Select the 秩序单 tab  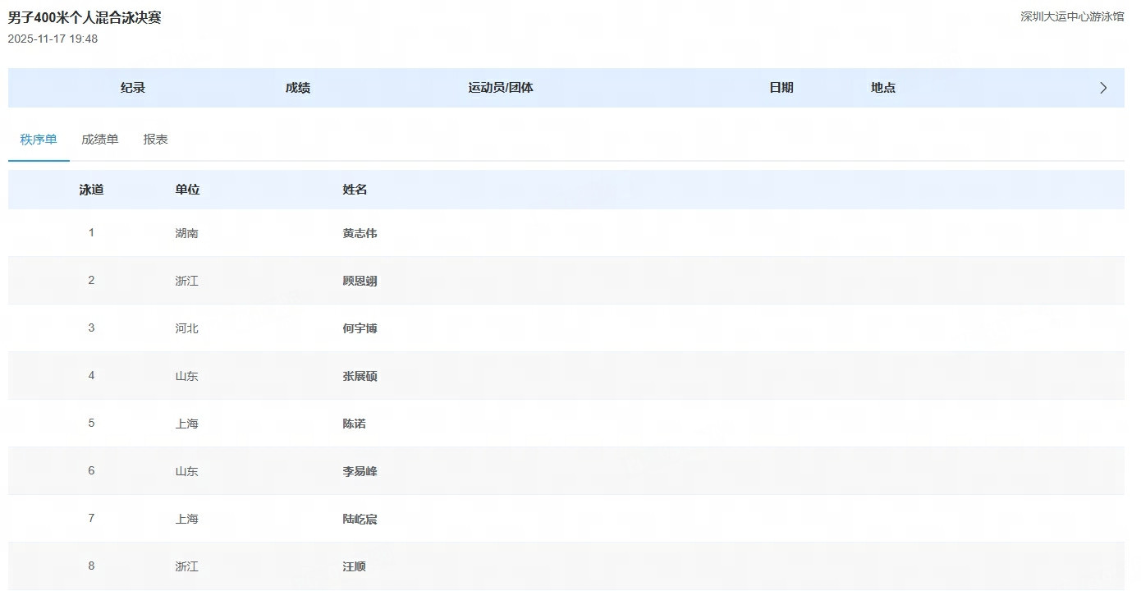coord(39,140)
